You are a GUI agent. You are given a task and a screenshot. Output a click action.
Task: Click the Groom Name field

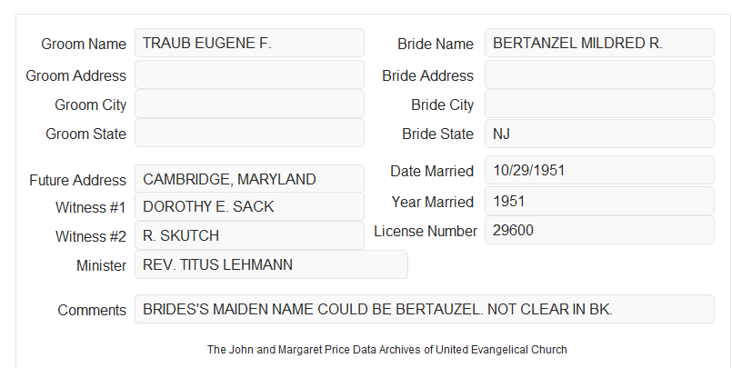point(249,43)
